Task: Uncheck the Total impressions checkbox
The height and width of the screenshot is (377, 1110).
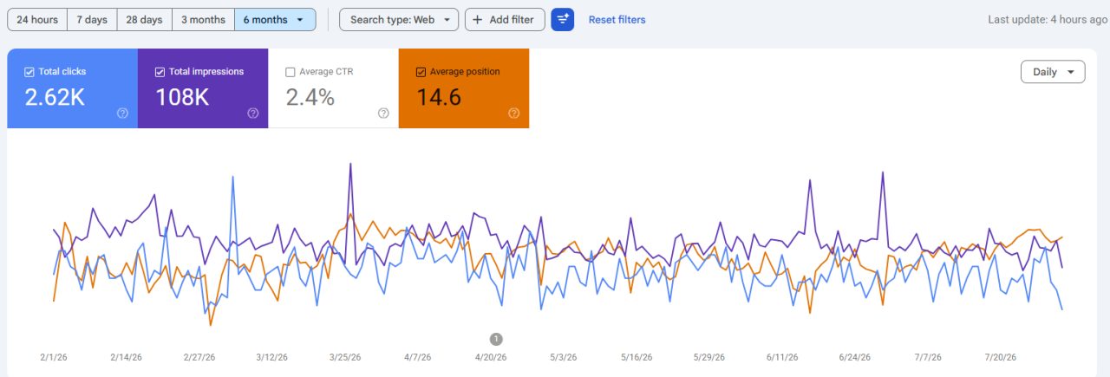Action: click(x=160, y=72)
